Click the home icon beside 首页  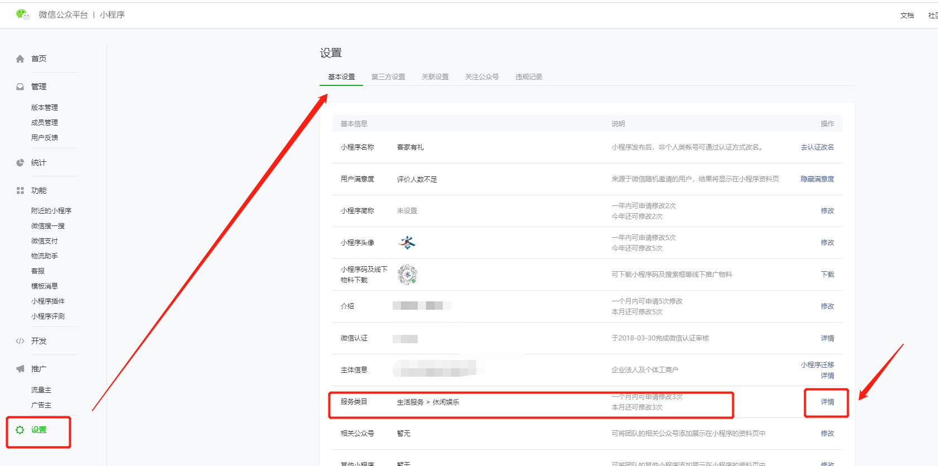20,59
